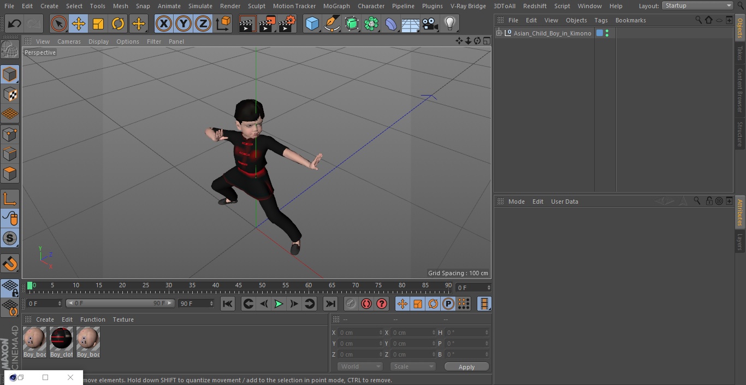Toggle Scale keyframe recording

tap(418, 304)
